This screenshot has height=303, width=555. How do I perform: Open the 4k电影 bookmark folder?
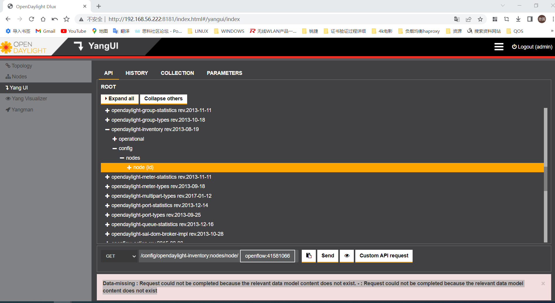382,31
